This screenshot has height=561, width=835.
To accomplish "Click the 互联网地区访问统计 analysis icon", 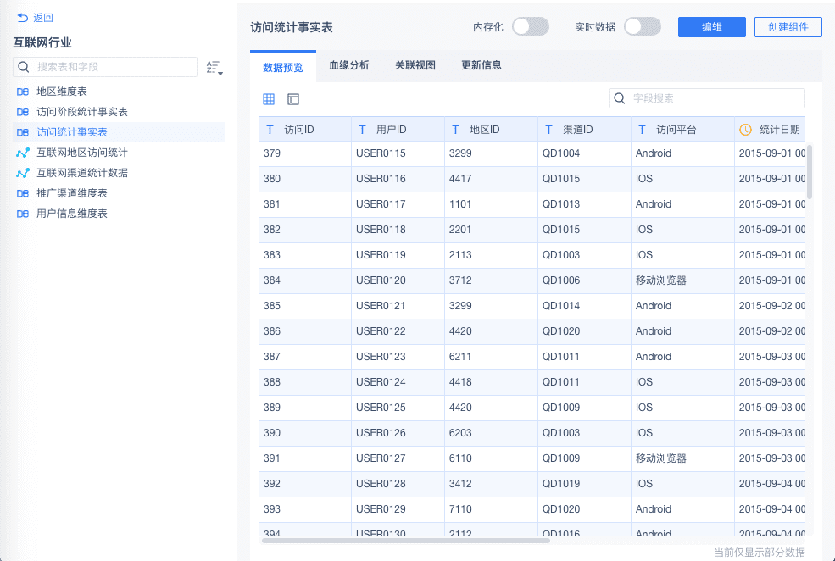I will coord(23,153).
